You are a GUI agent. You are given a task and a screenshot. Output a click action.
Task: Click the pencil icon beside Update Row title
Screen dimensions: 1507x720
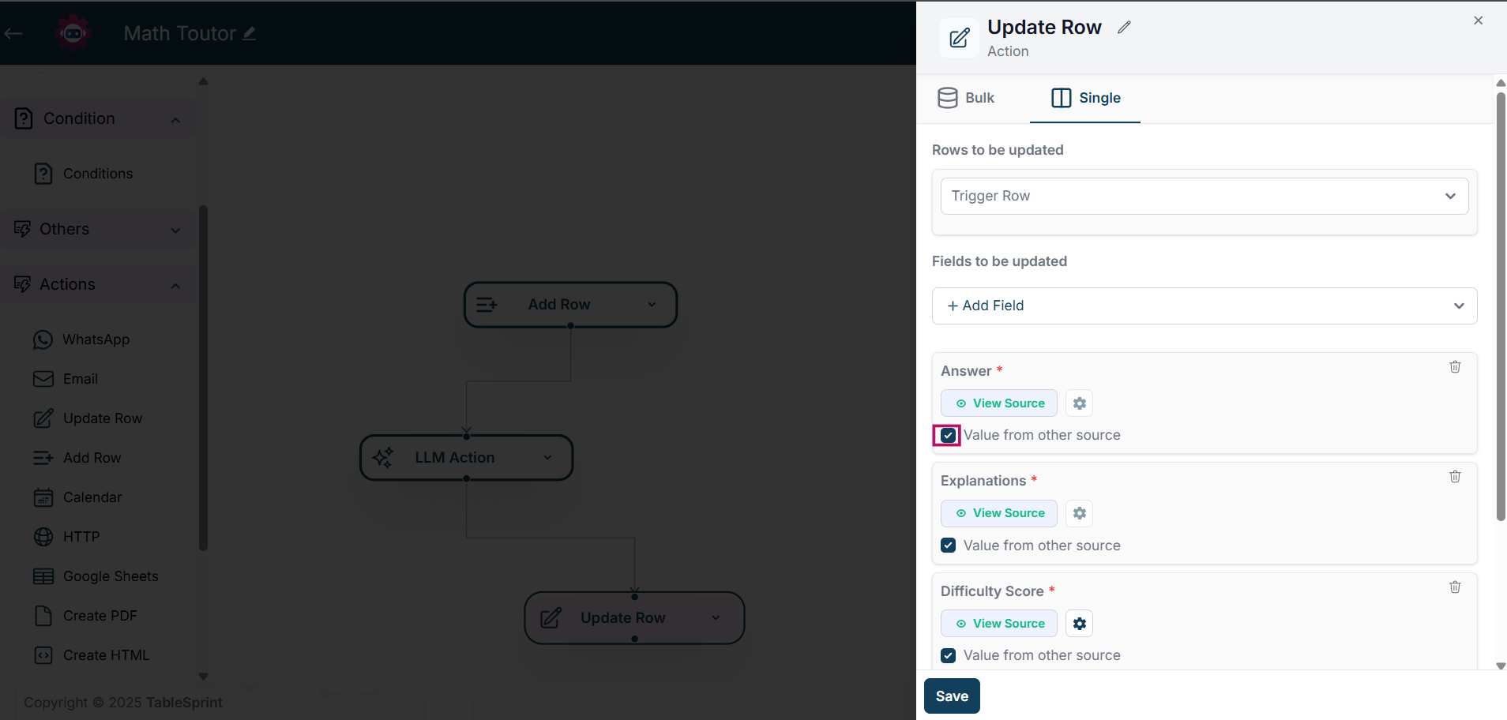coord(1124,28)
